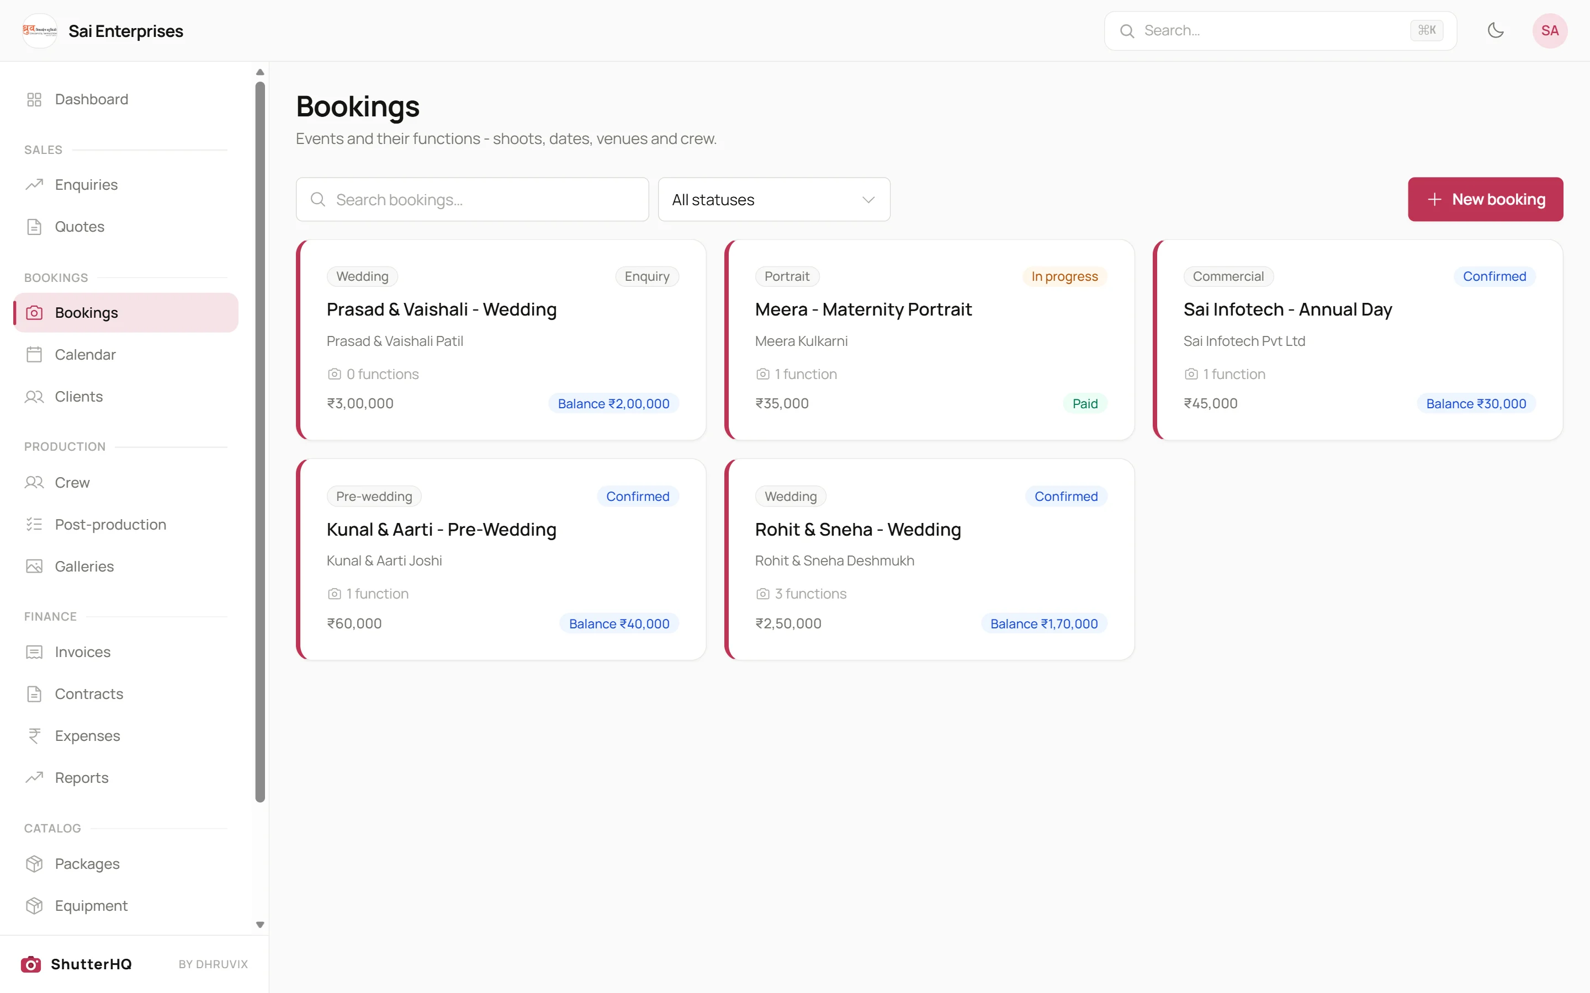Click the sidebar scrollbar up arrow
The height and width of the screenshot is (993, 1590).
(x=260, y=72)
